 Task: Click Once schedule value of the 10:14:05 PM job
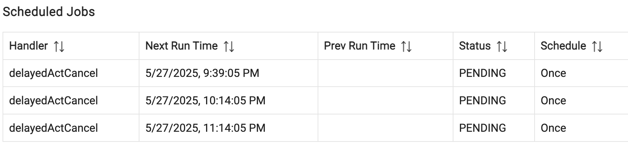tap(553, 101)
